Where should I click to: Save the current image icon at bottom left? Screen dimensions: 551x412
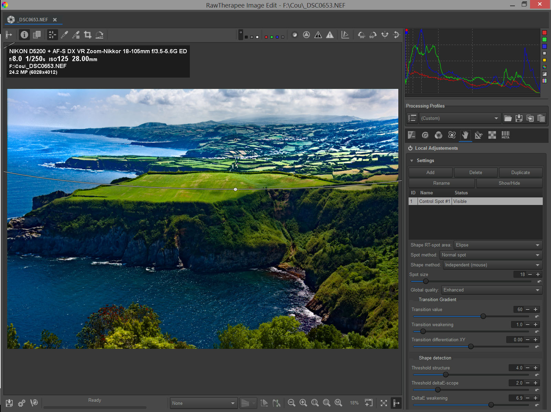[9, 403]
